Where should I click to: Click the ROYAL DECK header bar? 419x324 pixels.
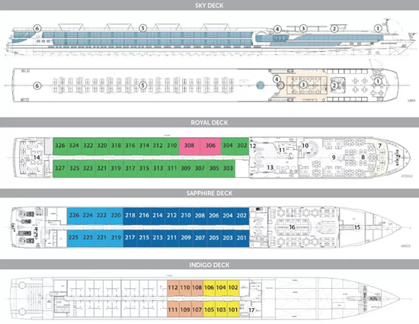coord(209,123)
